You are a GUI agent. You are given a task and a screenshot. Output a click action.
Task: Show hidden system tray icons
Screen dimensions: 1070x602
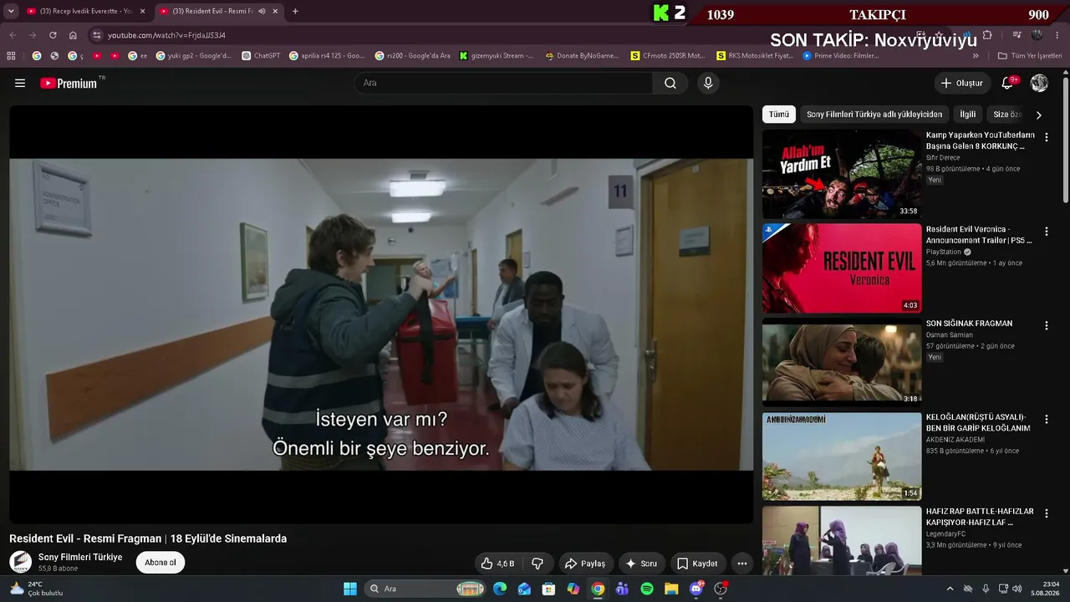950,589
